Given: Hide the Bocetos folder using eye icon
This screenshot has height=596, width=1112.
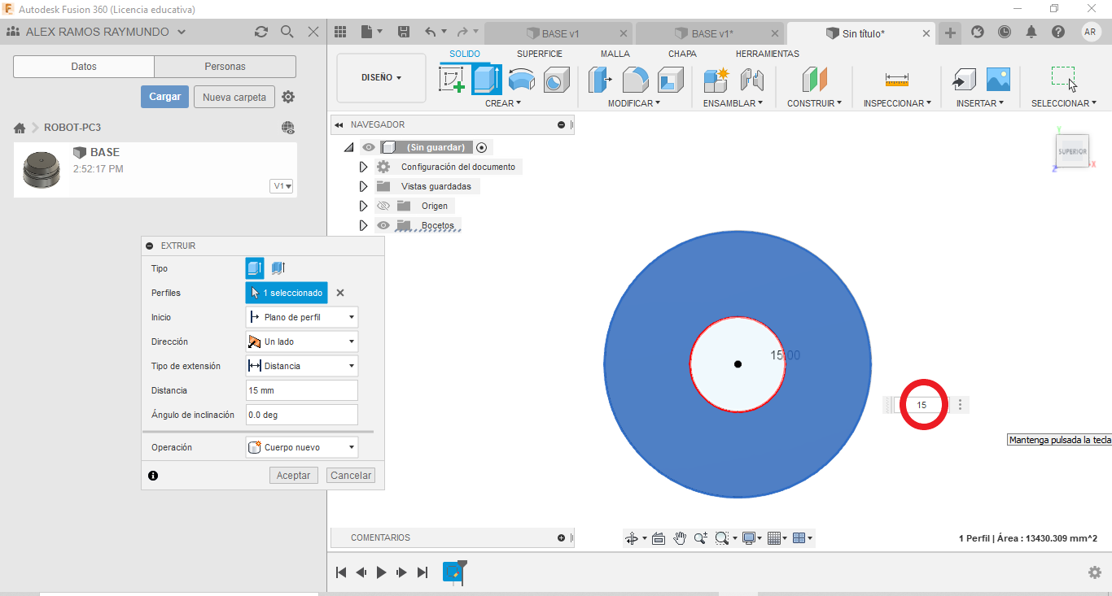Looking at the screenshot, I should click(383, 225).
